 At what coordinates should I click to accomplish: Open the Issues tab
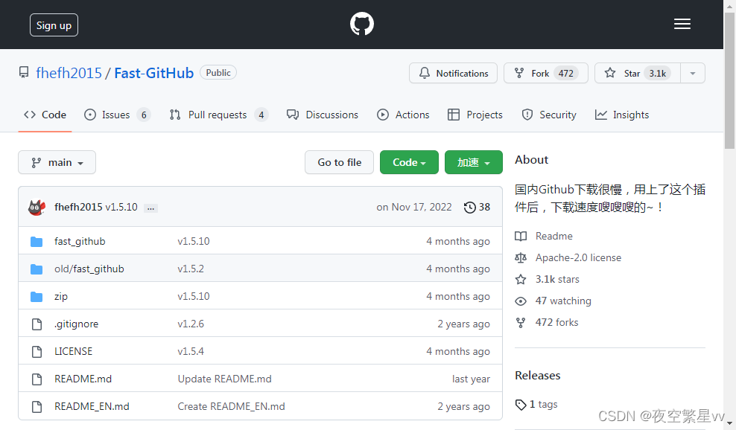click(x=117, y=115)
